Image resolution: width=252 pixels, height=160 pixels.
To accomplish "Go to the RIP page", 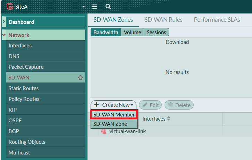I will 45,110.
